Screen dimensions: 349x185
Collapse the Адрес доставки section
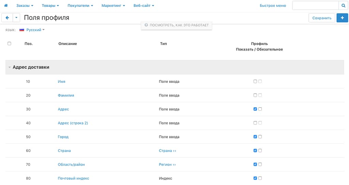10,67
